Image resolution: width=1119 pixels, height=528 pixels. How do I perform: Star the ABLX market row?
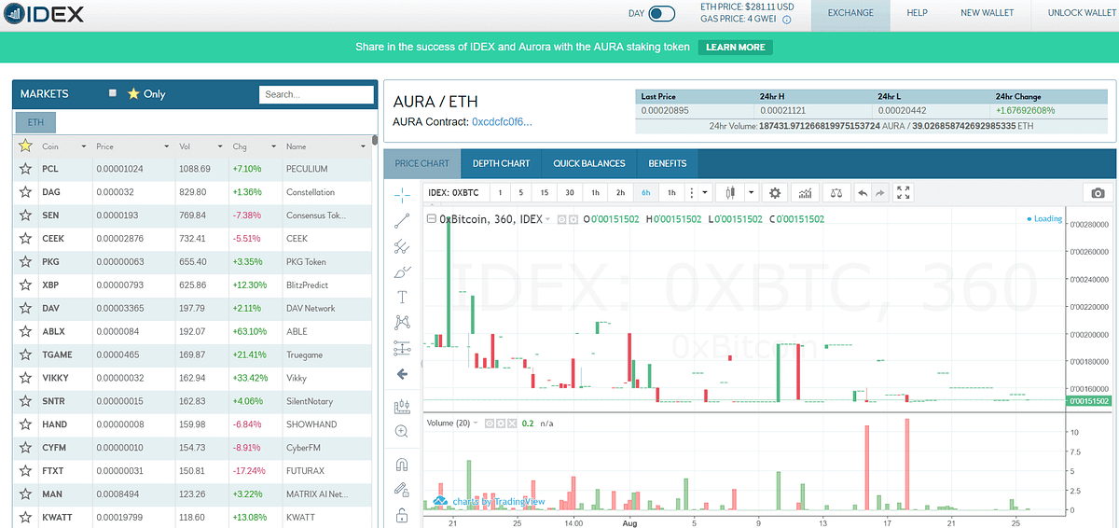tap(25, 331)
